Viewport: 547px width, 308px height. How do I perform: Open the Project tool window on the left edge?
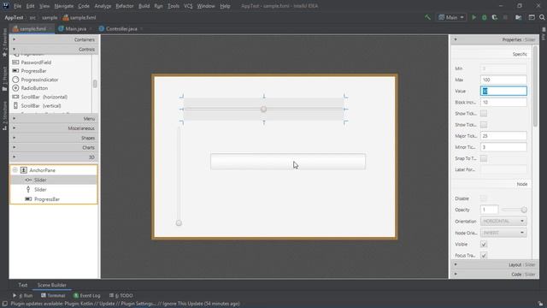coord(4,79)
